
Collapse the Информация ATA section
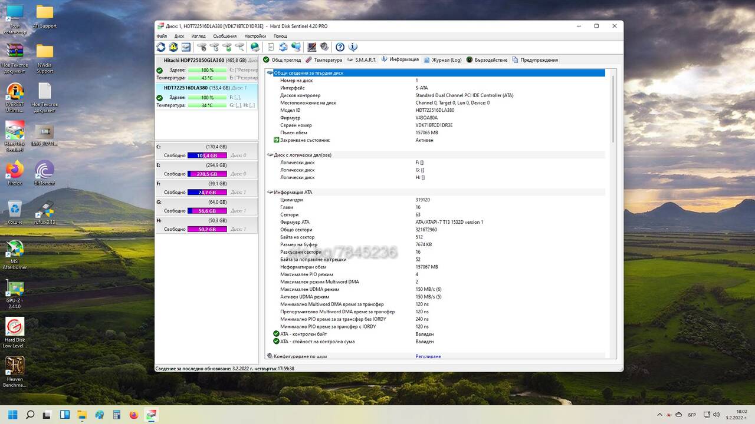[x=270, y=192]
